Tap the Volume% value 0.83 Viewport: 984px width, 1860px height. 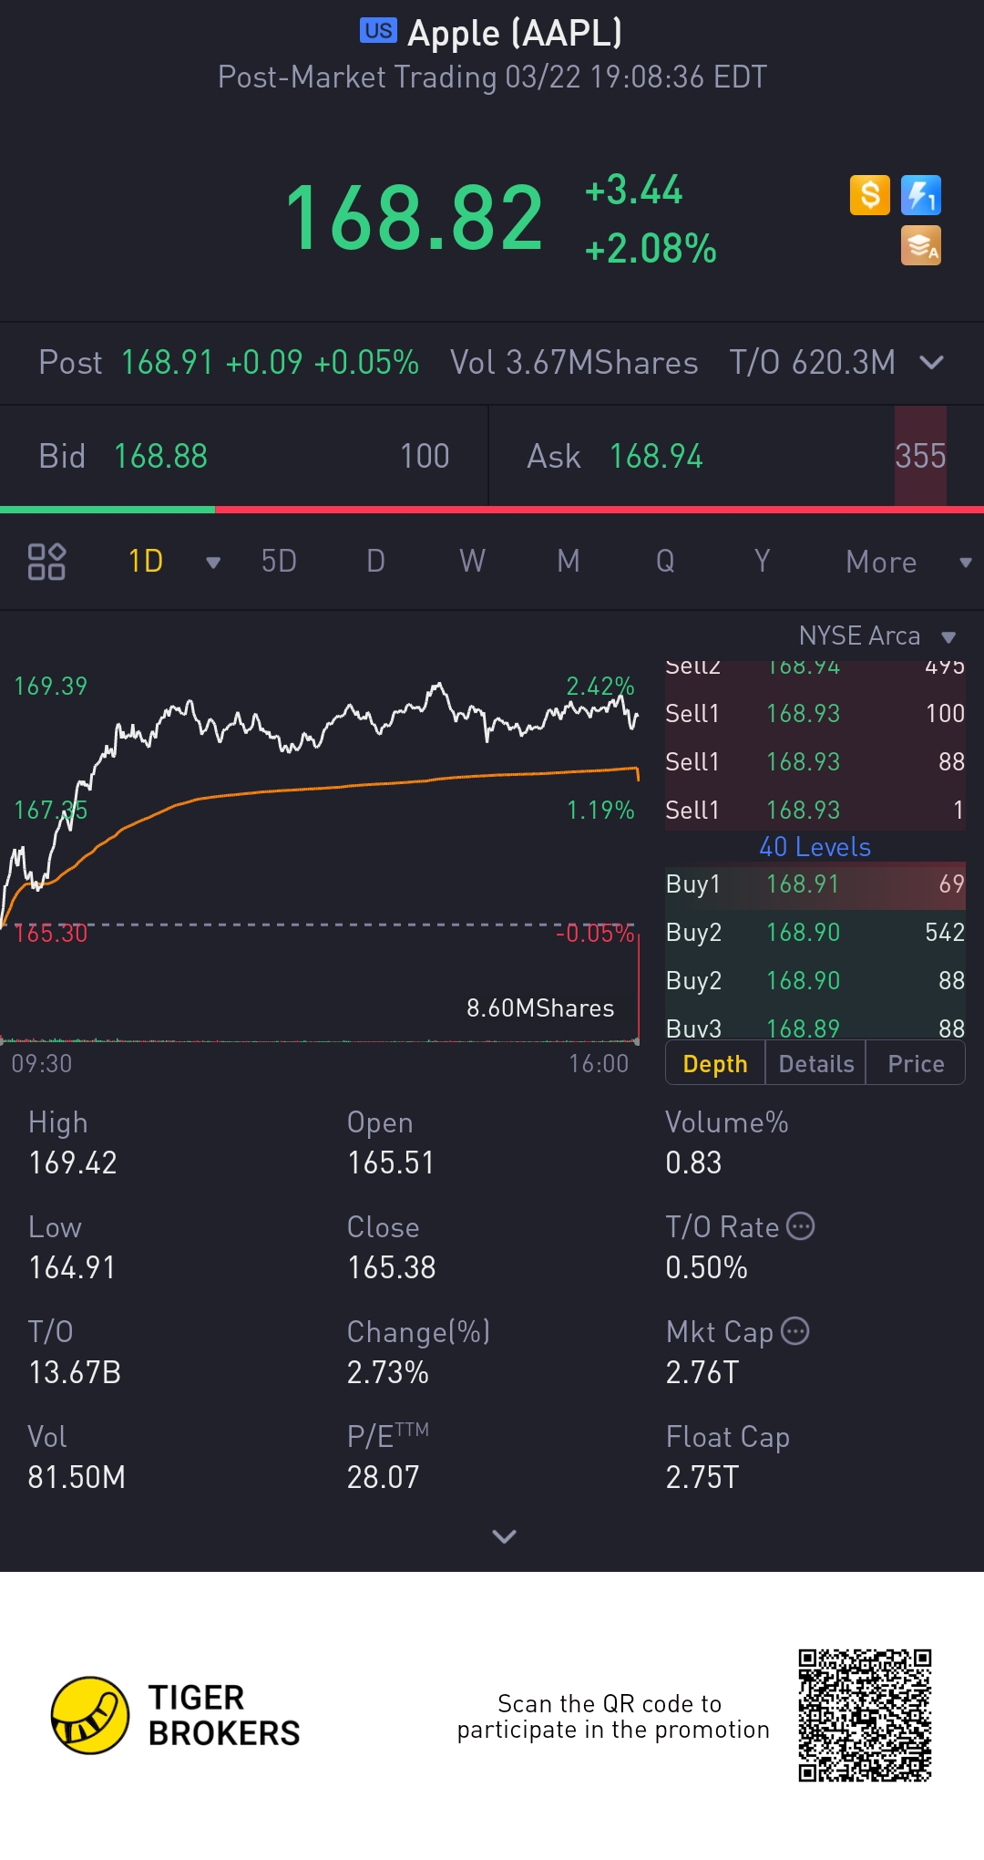pyautogui.click(x=693, y=1163)
